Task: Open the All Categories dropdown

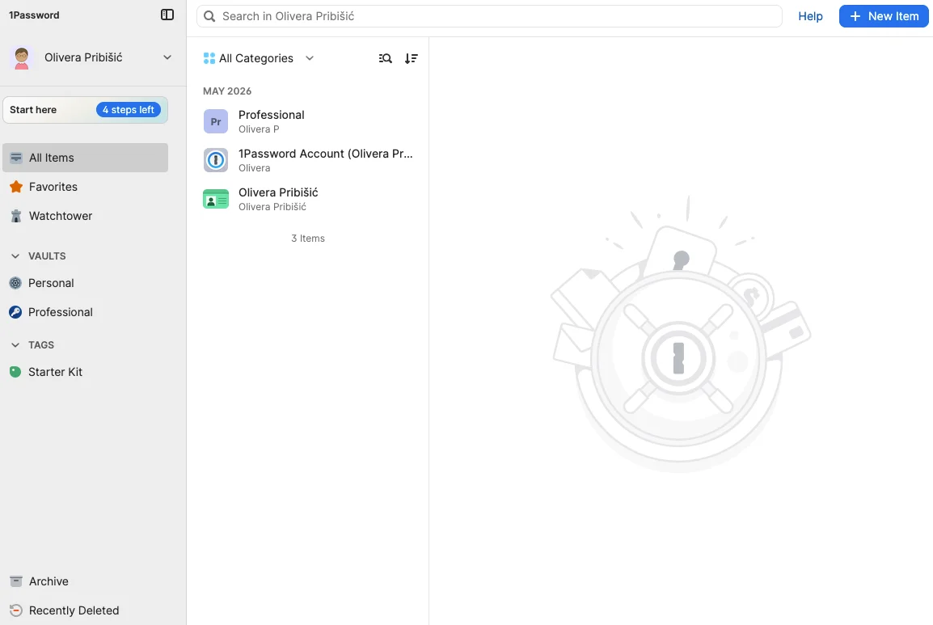Action: click(258, 58)
